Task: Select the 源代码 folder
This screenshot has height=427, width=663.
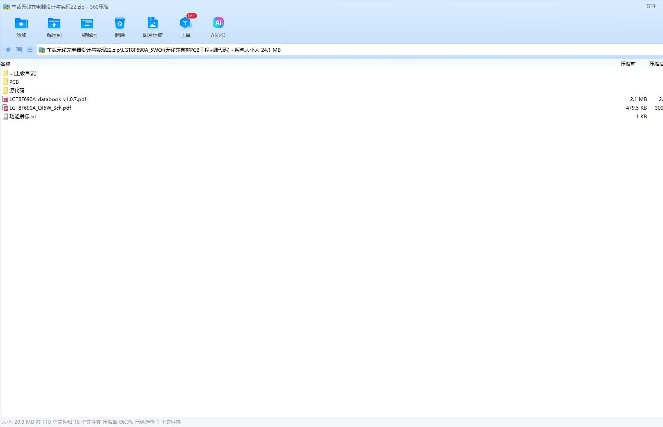Action: coord(16,90)
